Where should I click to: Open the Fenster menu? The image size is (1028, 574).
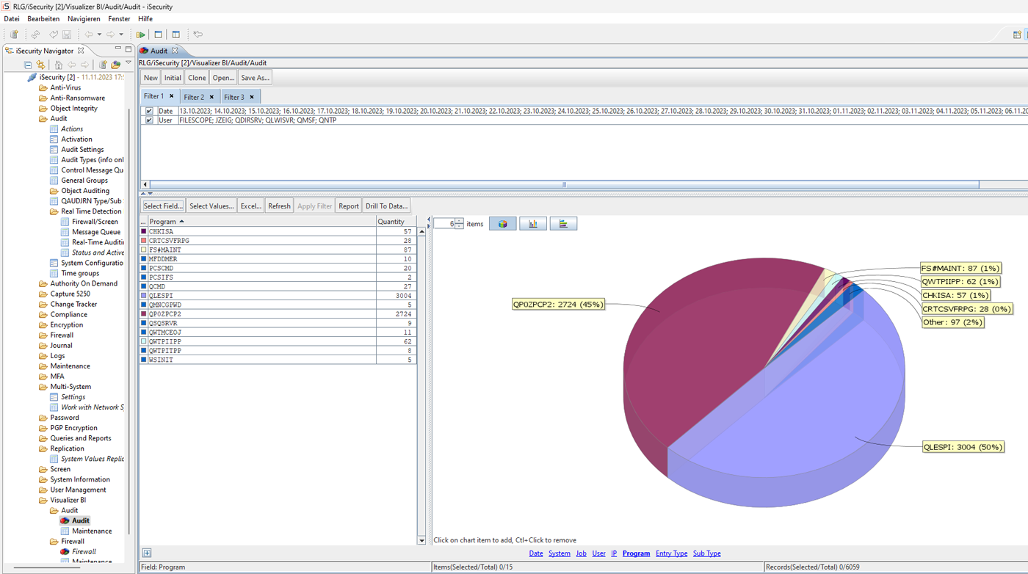pyautogui.click(x=119, y=18)
